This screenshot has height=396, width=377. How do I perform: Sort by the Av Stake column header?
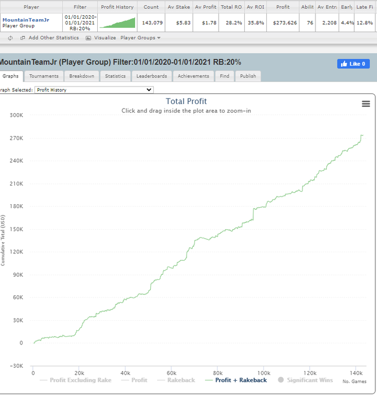(179, 7)
